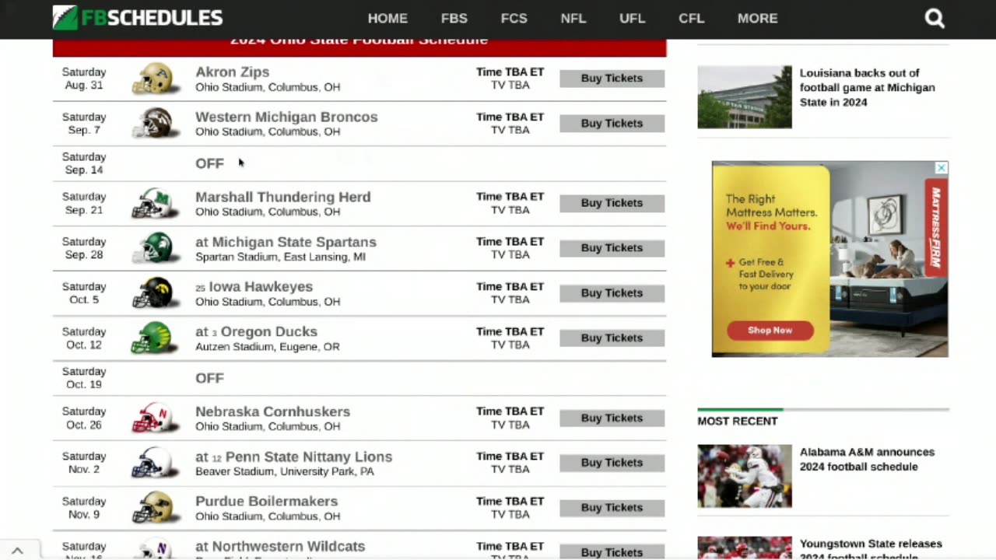Screen dimensions: 996x560
Task: Open the Purdue Boilermakers link
Action: pos(266,501)
